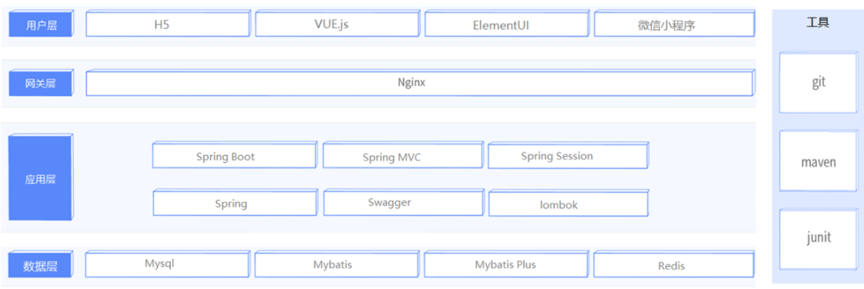Viewport: 864px width, 289px height.
Task: Select the Spring Boot box
Action: pos(235,155)
